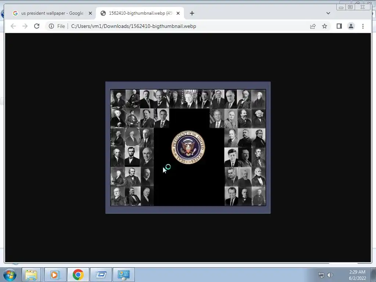Screen dimensions: 376x282
Task: Open Chrome side panel
Action: [x=339, y=26]
